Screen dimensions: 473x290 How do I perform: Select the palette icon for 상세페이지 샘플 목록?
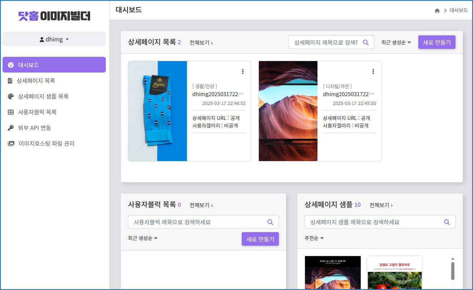tap(10, 96)
